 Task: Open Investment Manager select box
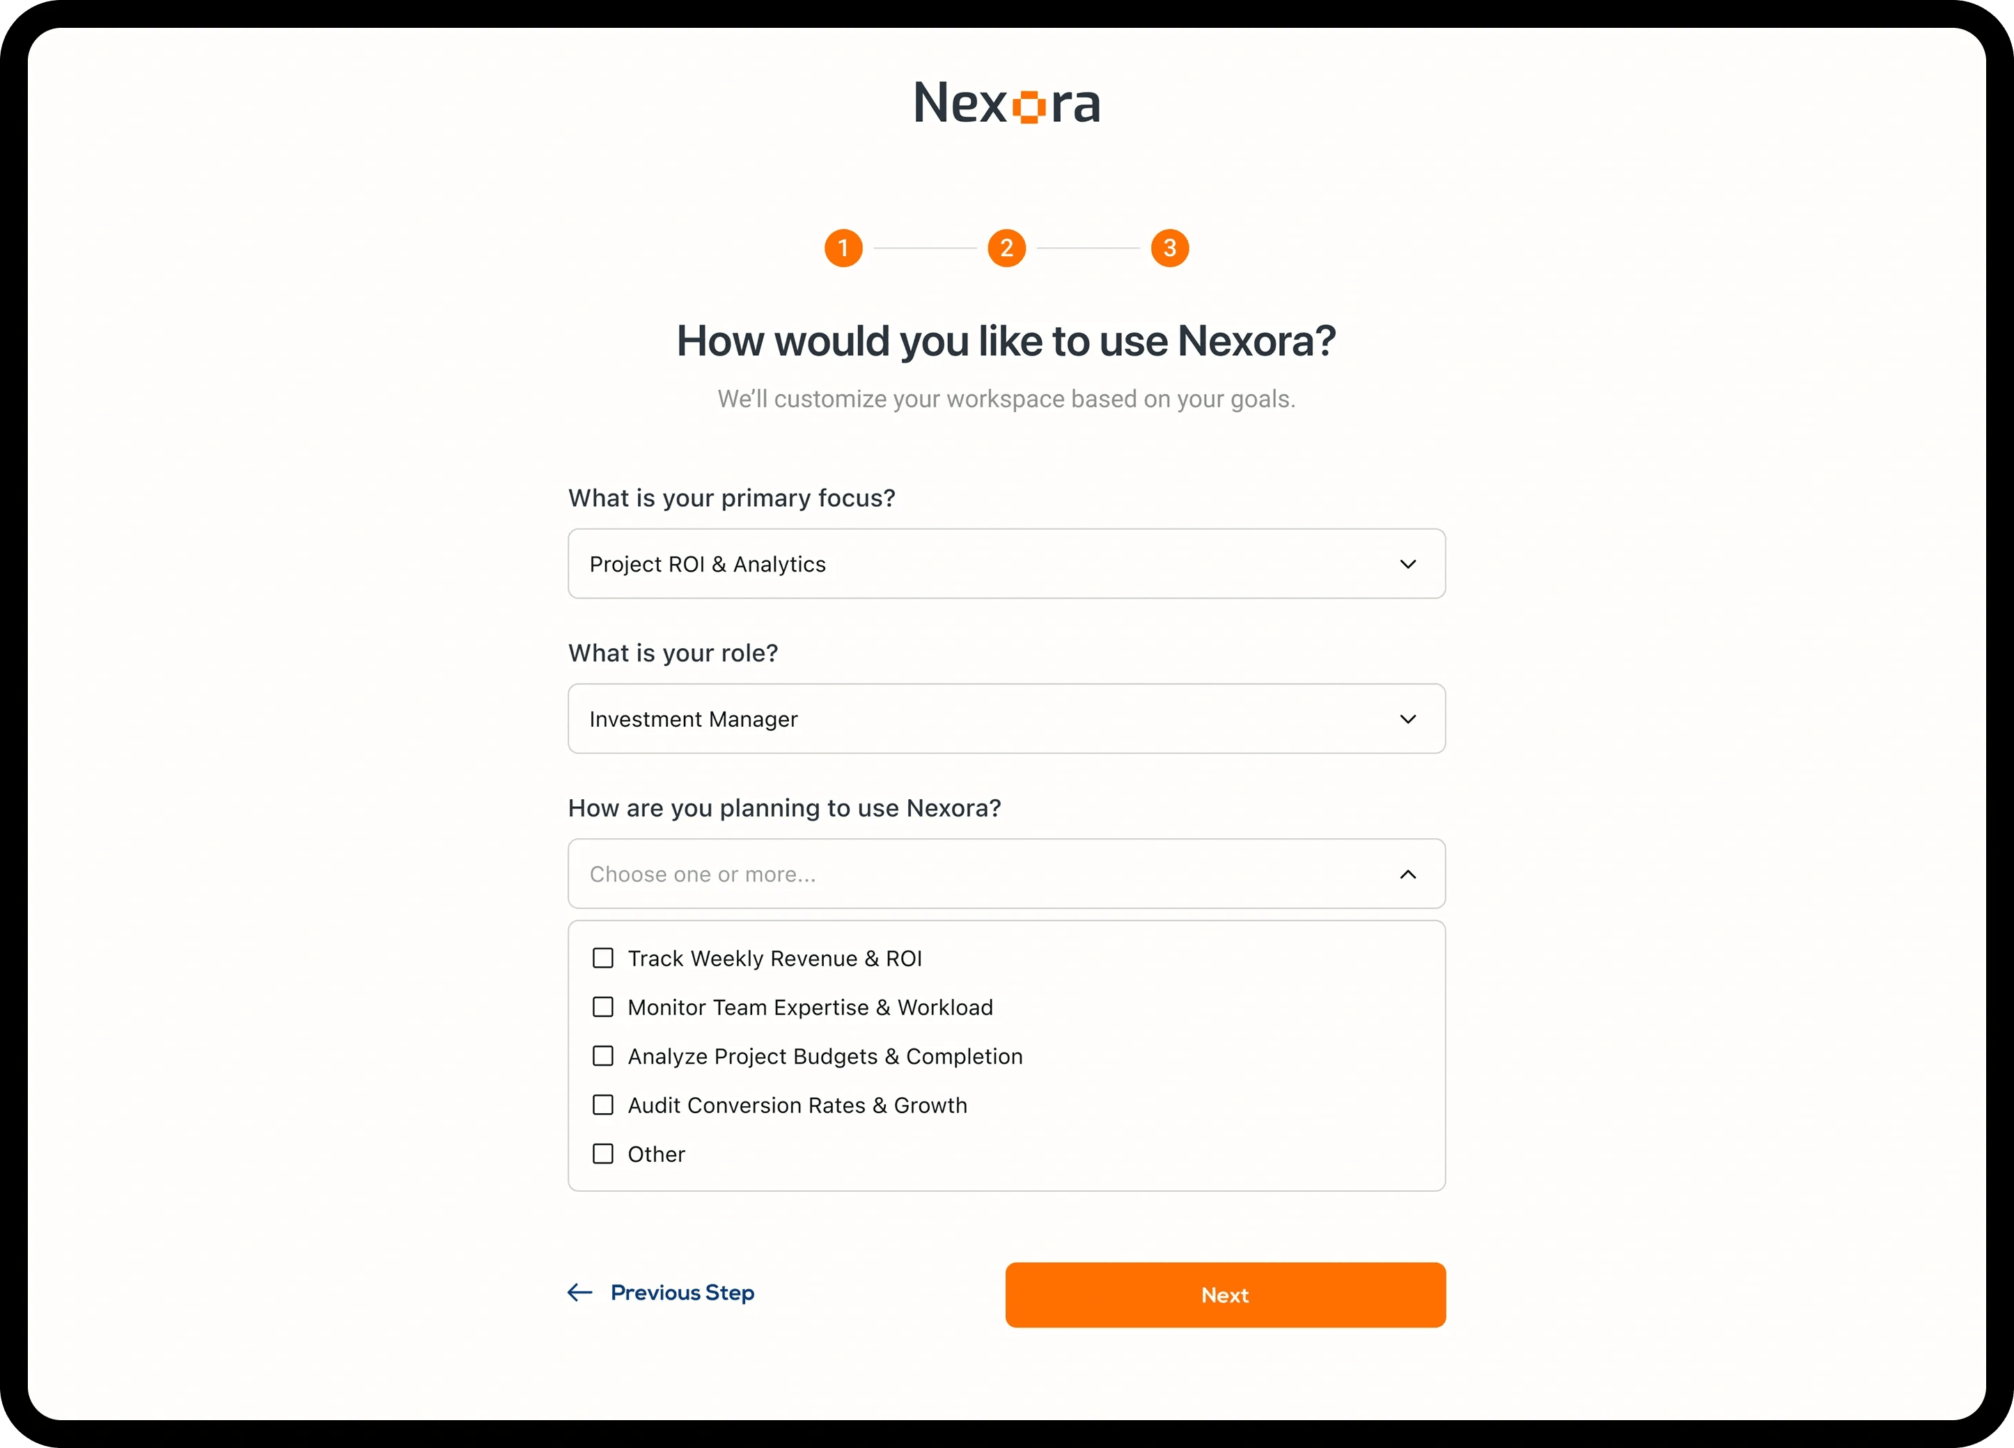click(x=1007, y=718)
